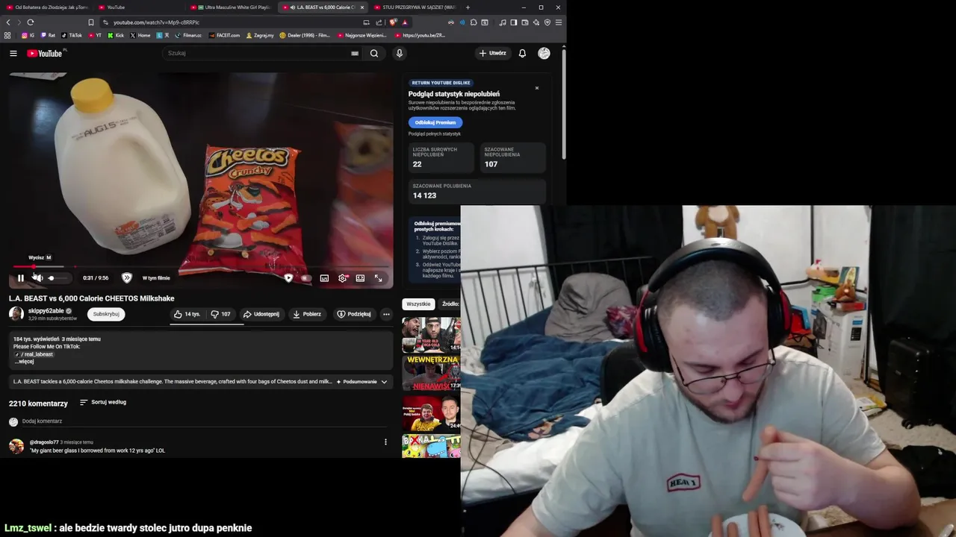956x537 pixels.
Task: Seek on the red video progress bar
Action: [x=201, y=266]
